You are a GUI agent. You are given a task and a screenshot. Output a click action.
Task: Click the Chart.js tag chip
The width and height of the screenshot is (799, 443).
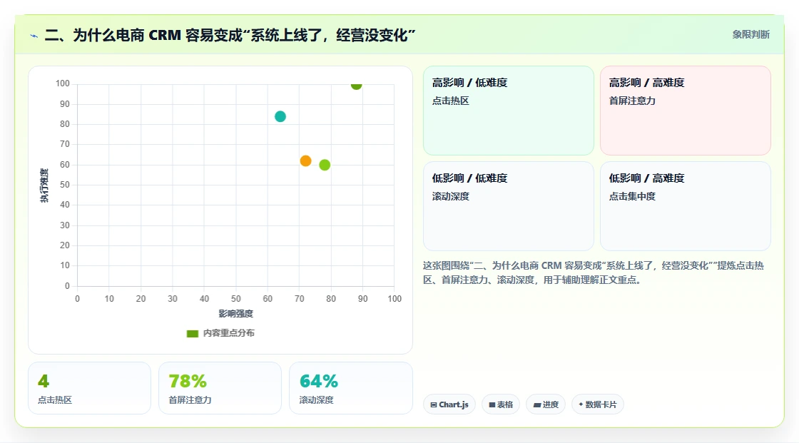click(x=449, y=404)
